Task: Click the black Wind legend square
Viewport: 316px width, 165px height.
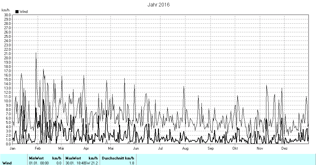Action: click(x=17, y=12)
